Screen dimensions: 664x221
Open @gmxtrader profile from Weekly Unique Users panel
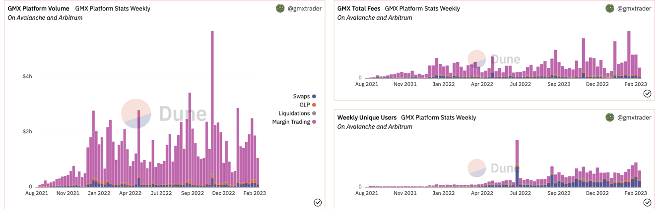[x=634, y=117]
